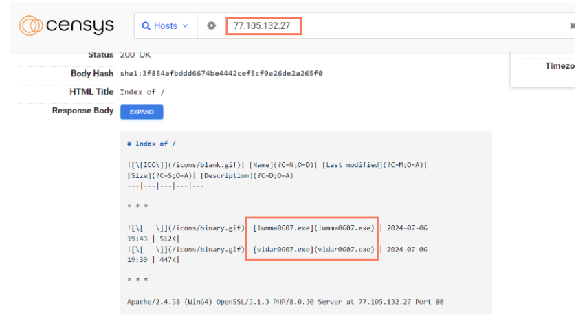576x319 pixels.
Task: Select the sha1 body hash value
Action: point(221,74)
